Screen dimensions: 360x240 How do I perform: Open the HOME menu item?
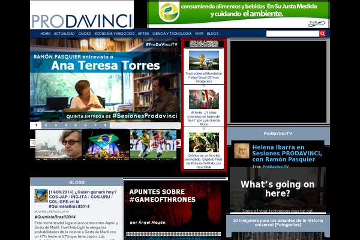click(x=46, y=34)
